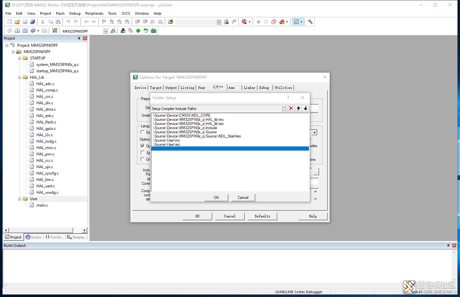460x297 pixels.
Task: Click the Translate current file icon
Action: (x=10, y=31)
